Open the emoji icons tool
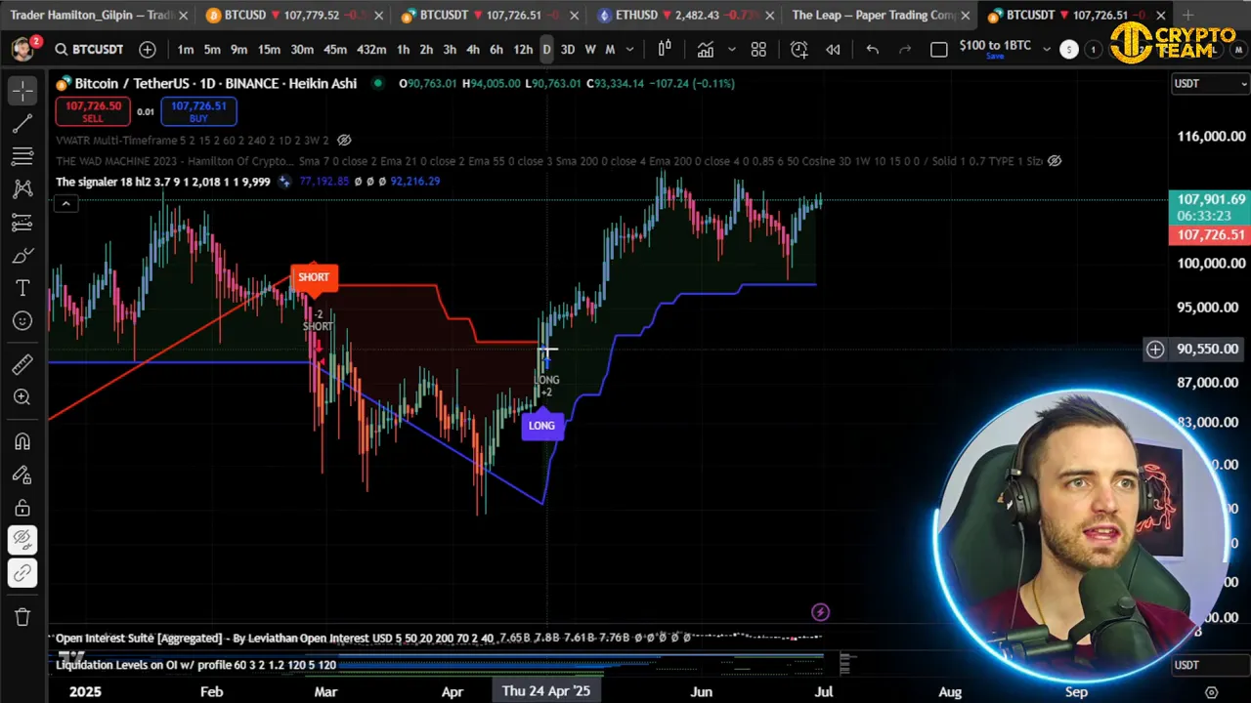This screenshot has width=1251, height=703. coord(22,320)
